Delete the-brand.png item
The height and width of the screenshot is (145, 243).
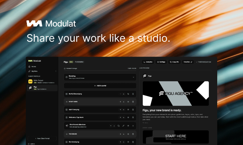(x=133, y=142)
